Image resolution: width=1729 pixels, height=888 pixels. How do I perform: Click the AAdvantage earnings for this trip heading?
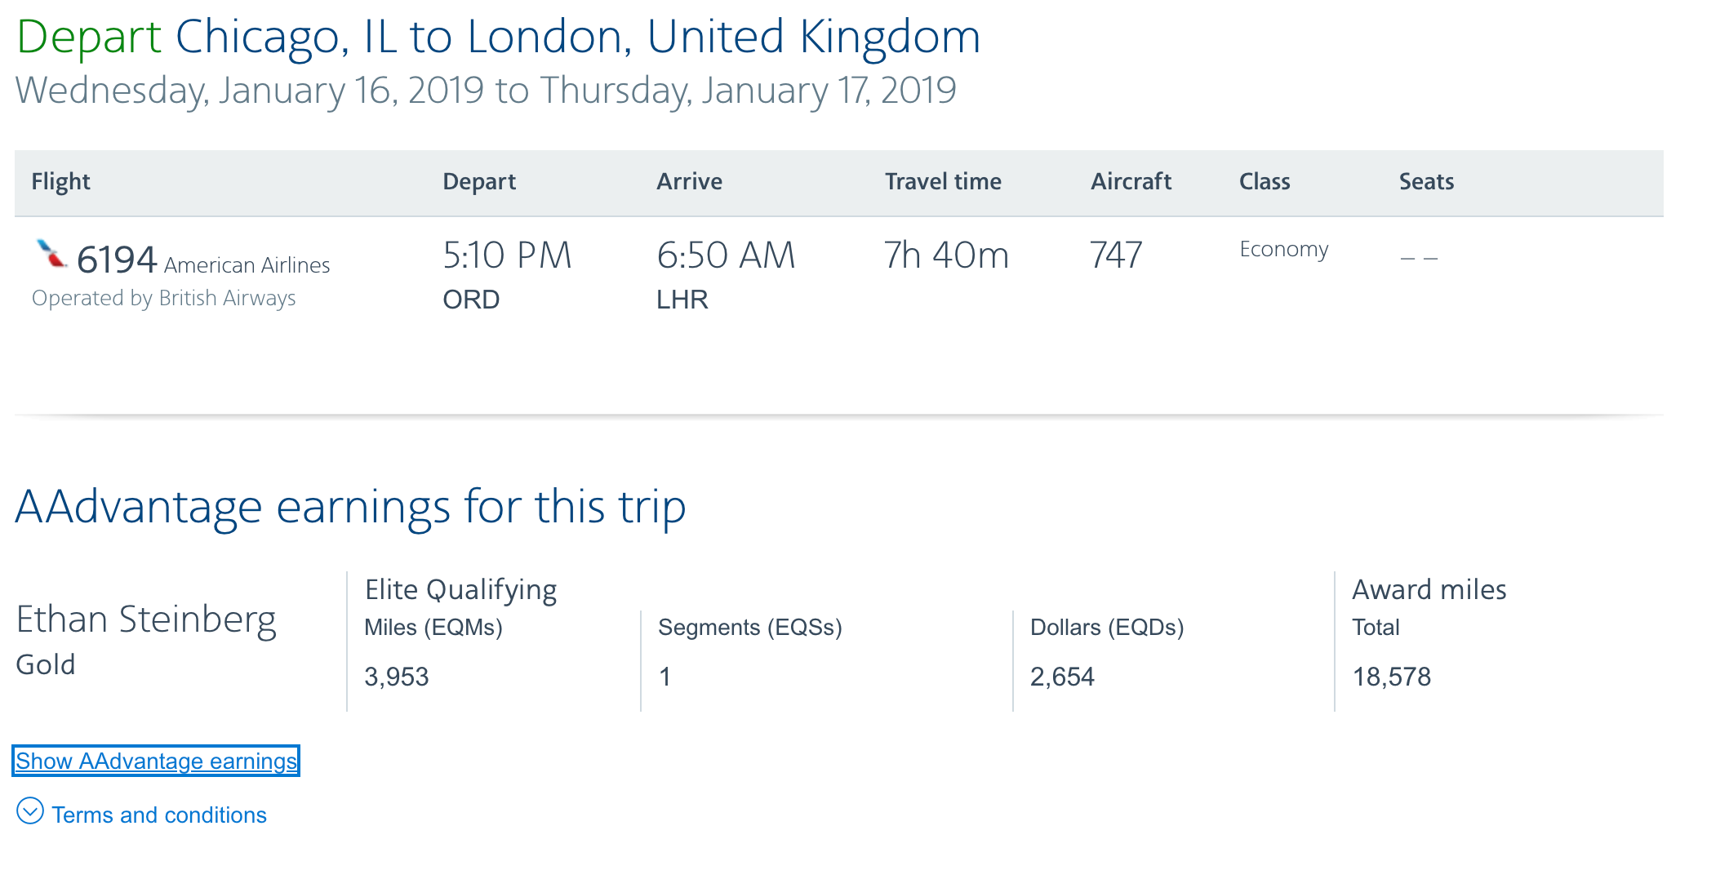(350, 507)
